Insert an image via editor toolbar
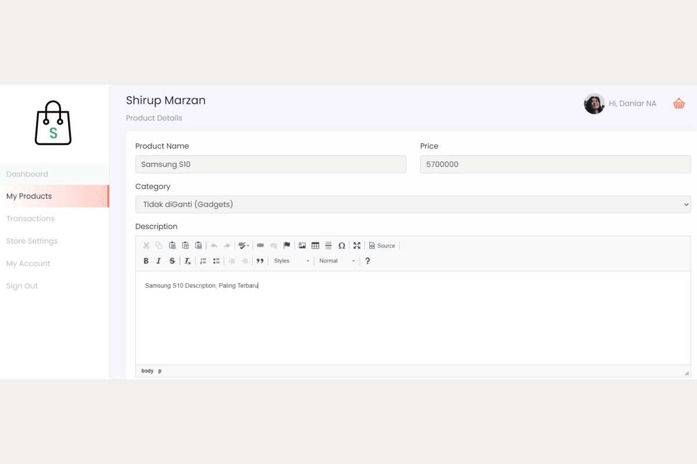 [x=302, y=246]
